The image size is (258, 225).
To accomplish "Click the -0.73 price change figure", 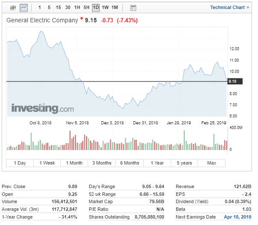I will pos(107,21).
